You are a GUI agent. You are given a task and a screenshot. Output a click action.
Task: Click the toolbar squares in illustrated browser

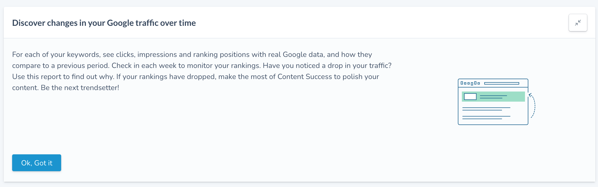click(470, 83)
